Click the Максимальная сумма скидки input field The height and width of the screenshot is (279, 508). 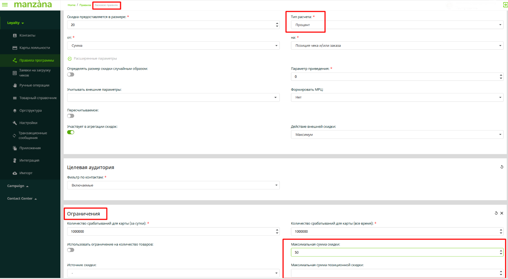(x=393, y=253)
